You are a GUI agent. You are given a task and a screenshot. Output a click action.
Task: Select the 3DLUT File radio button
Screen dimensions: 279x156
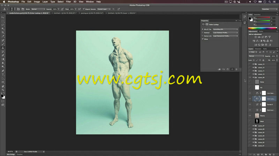(203, 29)
